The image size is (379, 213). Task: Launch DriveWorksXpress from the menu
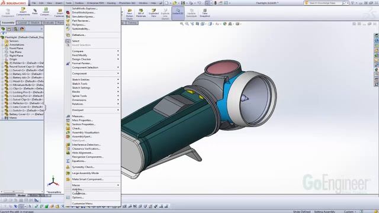point(83,12)
